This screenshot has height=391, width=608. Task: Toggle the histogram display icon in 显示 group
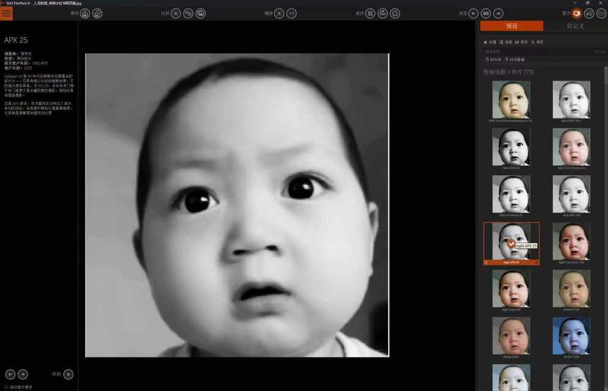coord(601,13)
